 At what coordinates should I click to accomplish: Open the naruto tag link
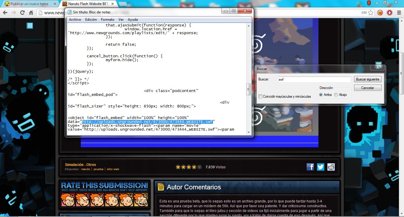point(86,169)
